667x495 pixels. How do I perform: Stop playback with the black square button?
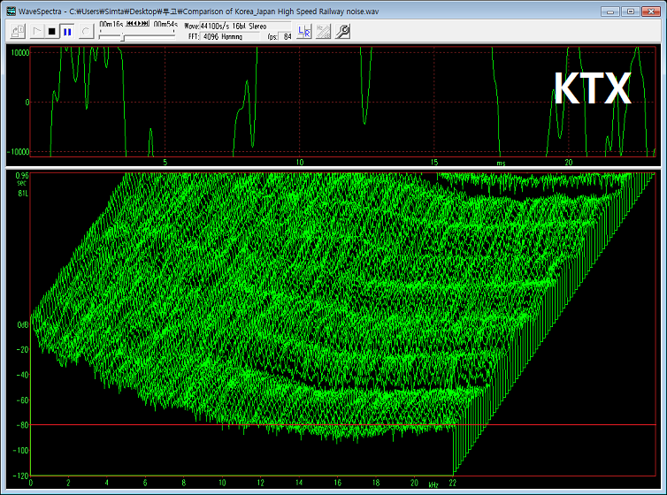point(51,31)
